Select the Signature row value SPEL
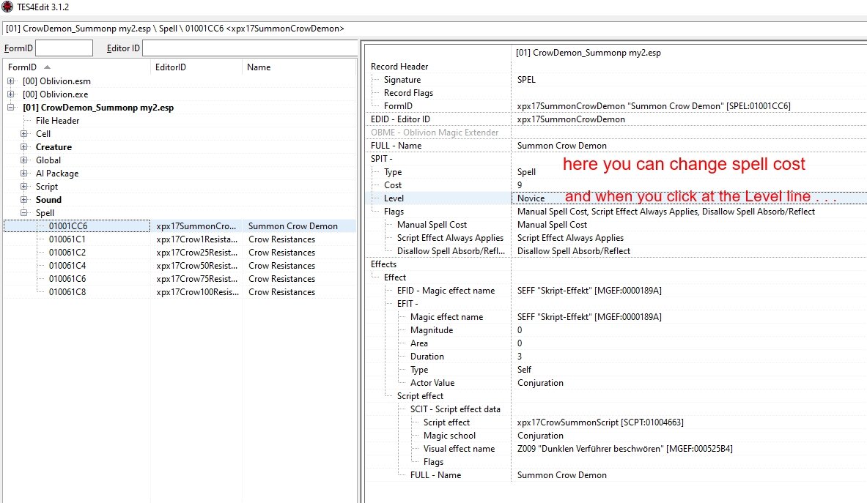 [526, 80]
